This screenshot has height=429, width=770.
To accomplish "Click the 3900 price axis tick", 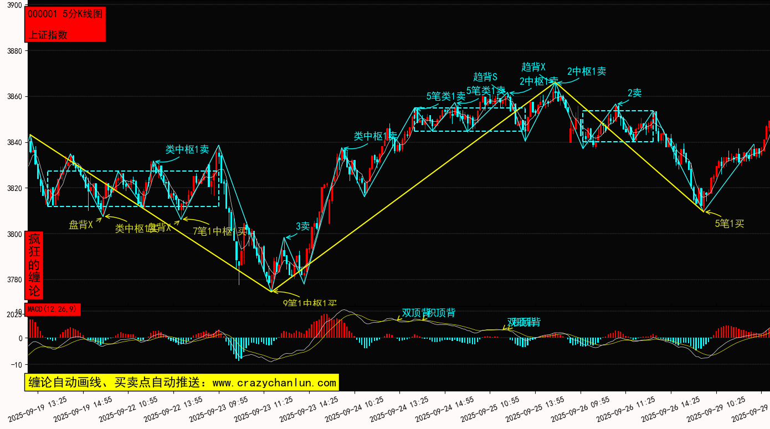I will [14, 6].
